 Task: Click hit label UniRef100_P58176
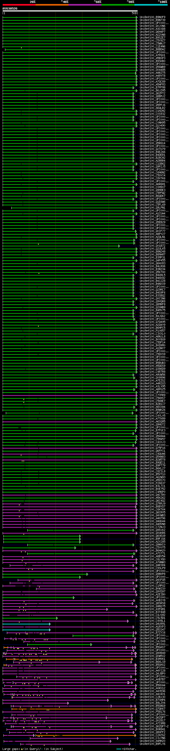152,712
